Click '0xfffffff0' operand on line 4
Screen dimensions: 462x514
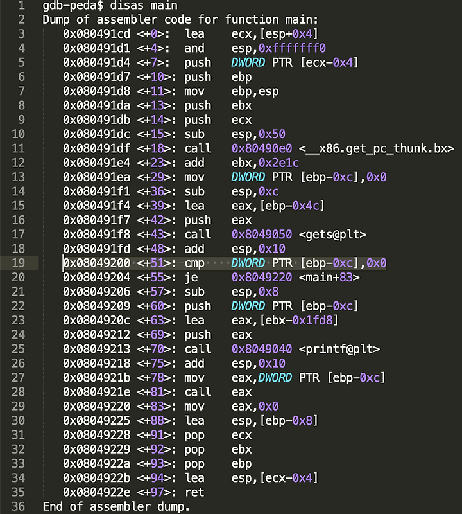[x=292, y=48]
